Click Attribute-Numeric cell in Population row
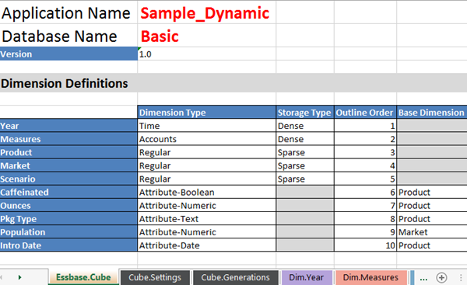 [207, 232]
